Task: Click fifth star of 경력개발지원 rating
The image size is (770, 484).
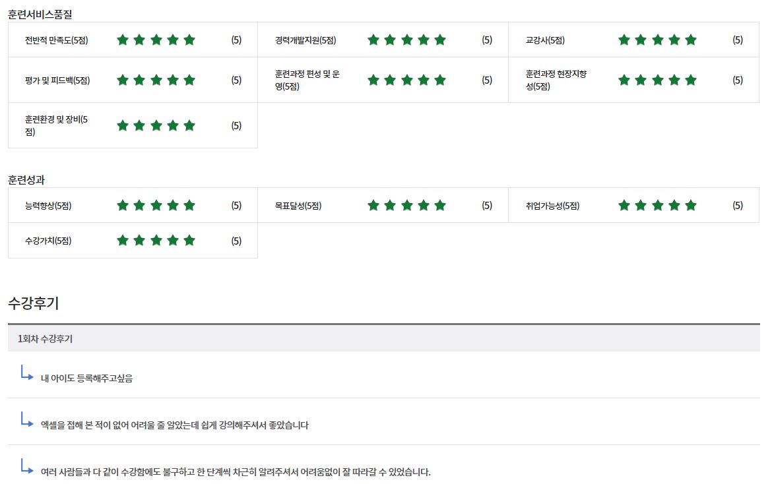Action: [440, 40]
